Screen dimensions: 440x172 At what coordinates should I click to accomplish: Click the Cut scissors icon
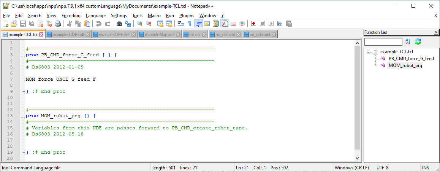(69, 24)
